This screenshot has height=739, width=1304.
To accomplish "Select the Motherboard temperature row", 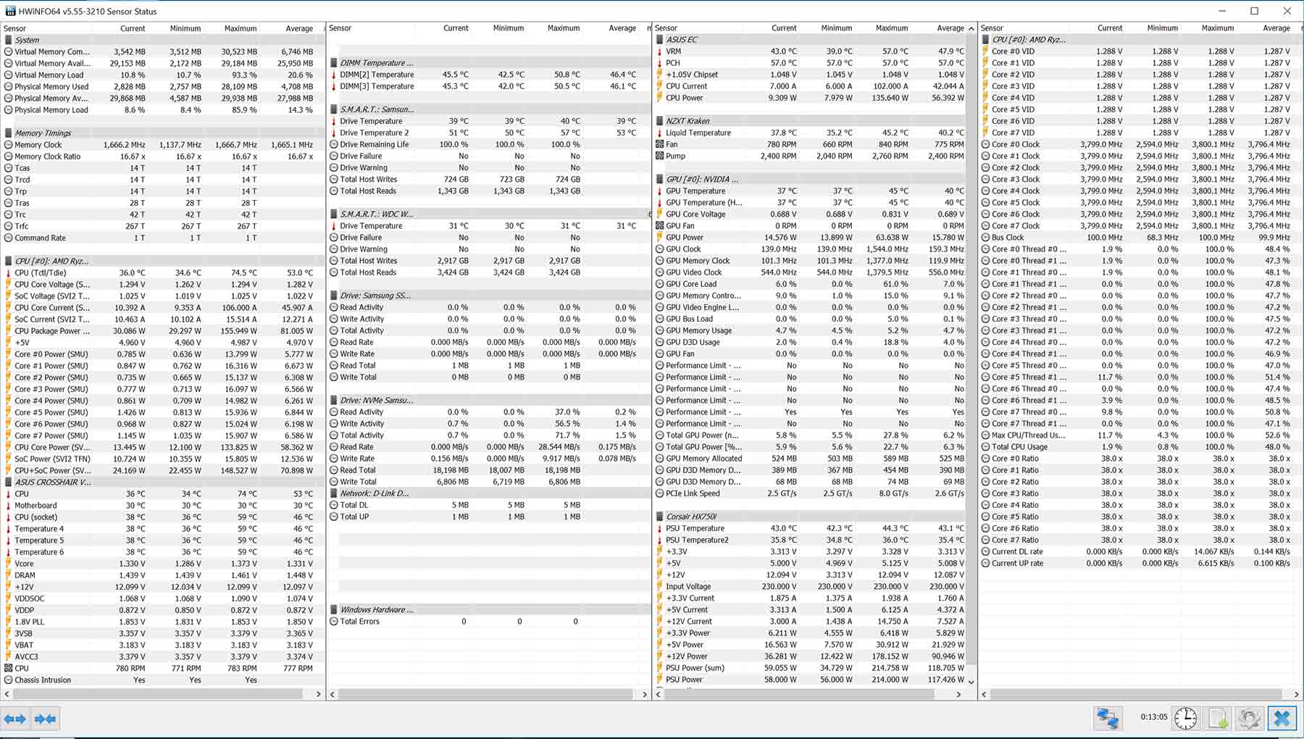I will click(162, 506).
